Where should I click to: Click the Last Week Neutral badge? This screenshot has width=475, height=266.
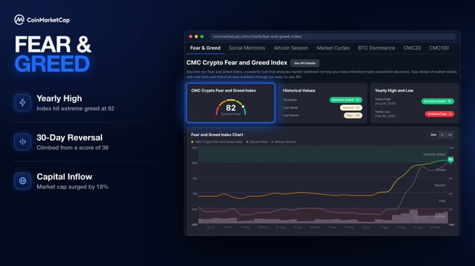click(351, 108)
